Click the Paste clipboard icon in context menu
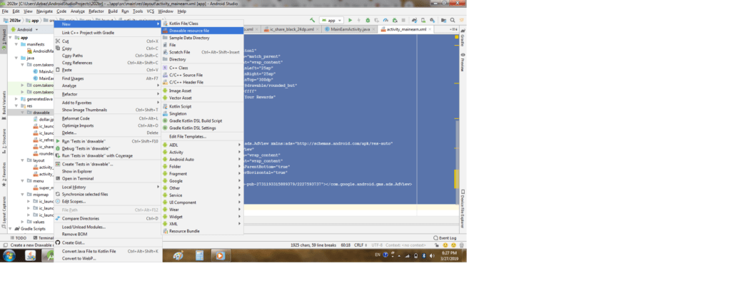The width and height of the screenshot is (731, 293). coord(58,70)
